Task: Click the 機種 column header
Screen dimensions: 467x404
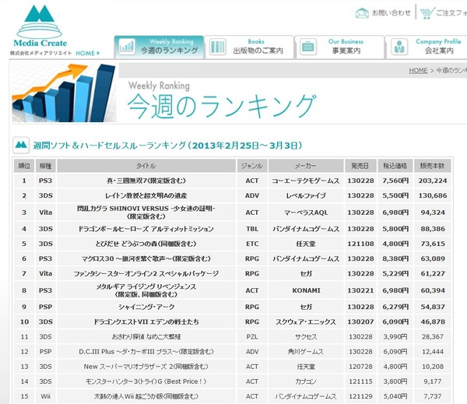Action: point(46,166)
